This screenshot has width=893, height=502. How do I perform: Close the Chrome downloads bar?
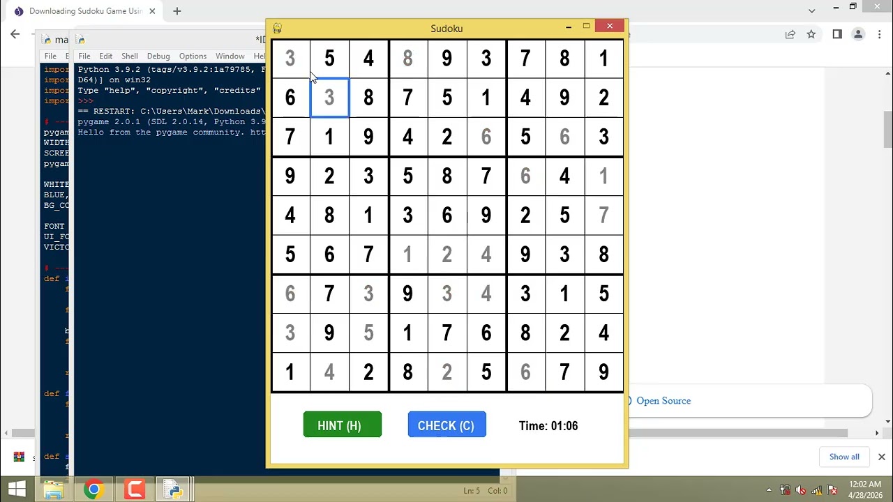point(881,457)
